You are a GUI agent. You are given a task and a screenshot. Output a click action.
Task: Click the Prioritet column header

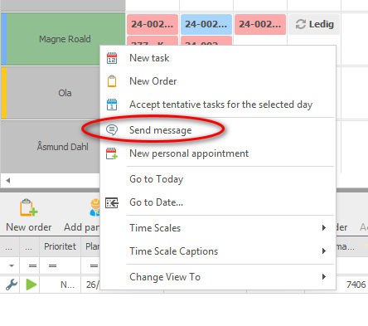click(60, 246)
